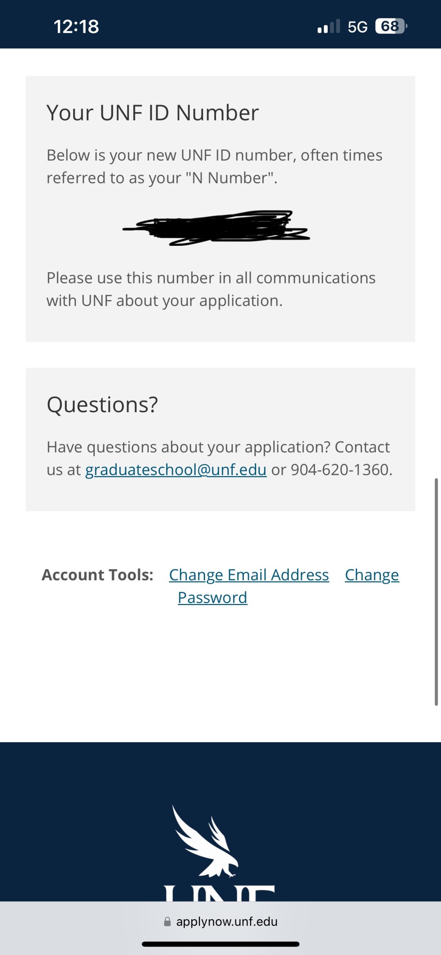Tap the cellular signal strength icon

click(x=329, y=26)
